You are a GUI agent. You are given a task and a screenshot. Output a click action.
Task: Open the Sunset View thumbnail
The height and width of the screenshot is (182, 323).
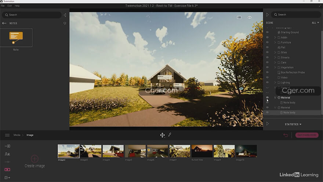202,151
